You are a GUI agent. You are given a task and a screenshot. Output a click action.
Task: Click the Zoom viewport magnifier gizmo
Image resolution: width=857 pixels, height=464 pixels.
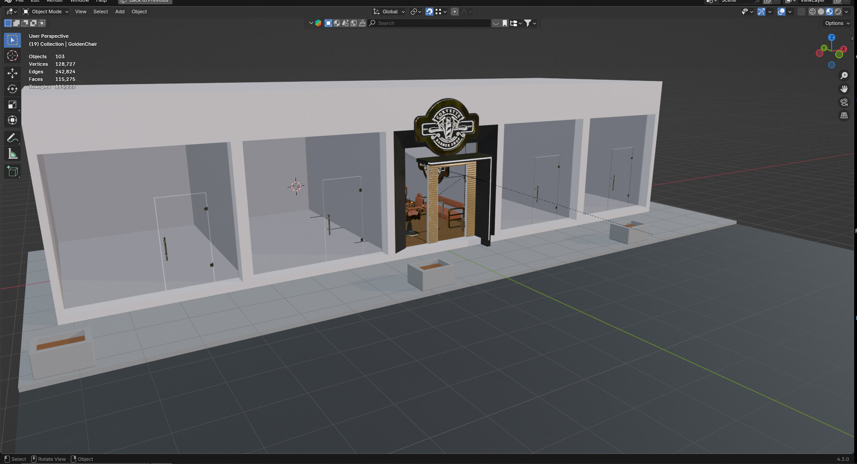point(844,75)
